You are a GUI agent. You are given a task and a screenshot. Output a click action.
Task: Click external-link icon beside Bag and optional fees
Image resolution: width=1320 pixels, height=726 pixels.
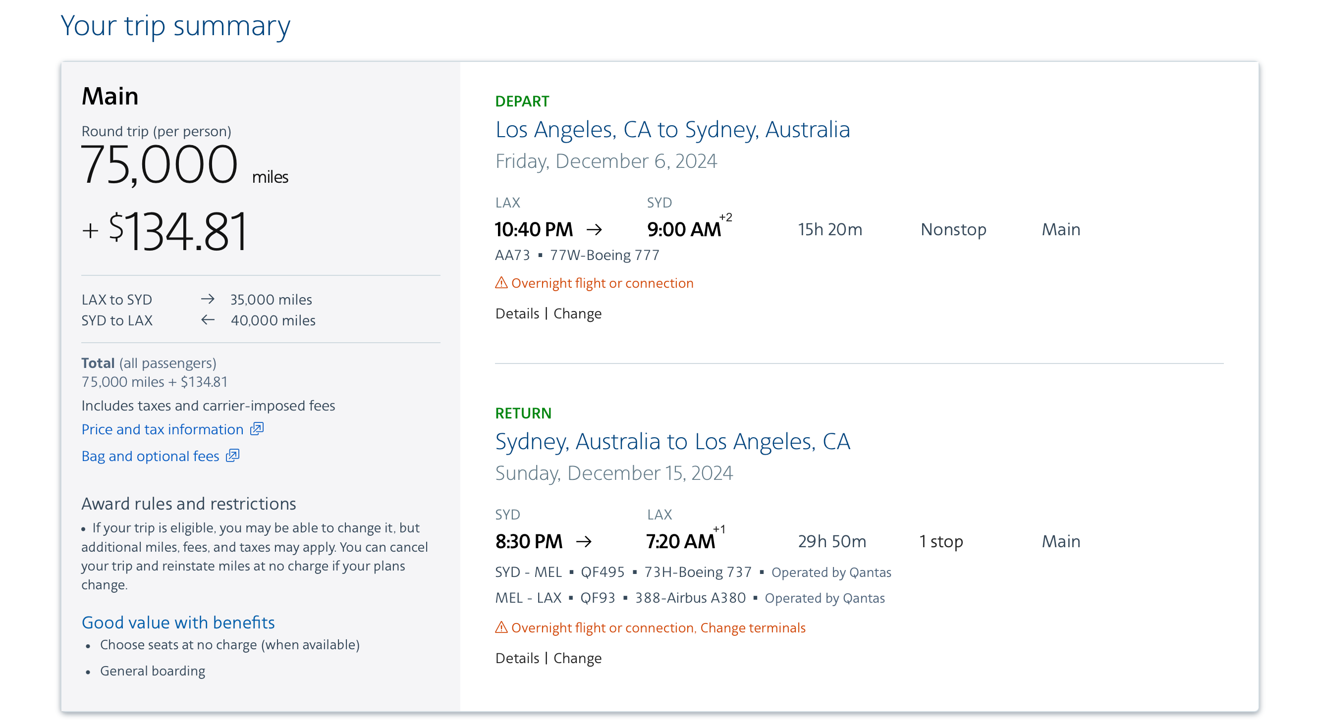(233, 455)
